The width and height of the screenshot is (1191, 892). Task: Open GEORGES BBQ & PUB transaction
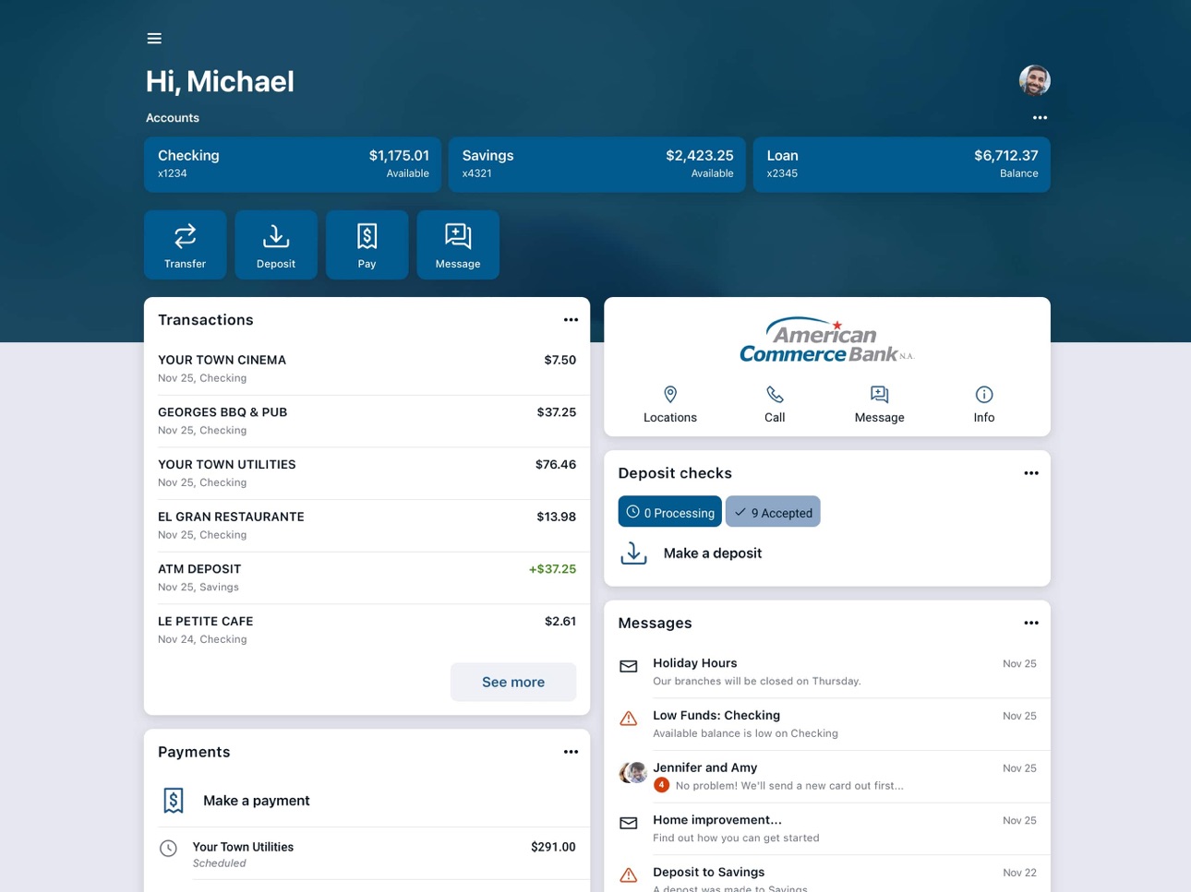[x=367, y=421]
